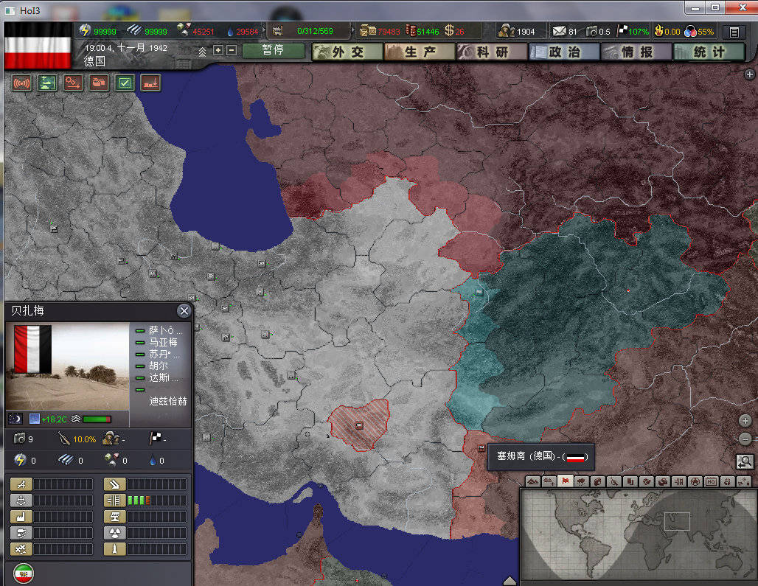This screenshot has width=758, height=586.
Task: Select the weather cloud map mode
Action: pos(582,481)
